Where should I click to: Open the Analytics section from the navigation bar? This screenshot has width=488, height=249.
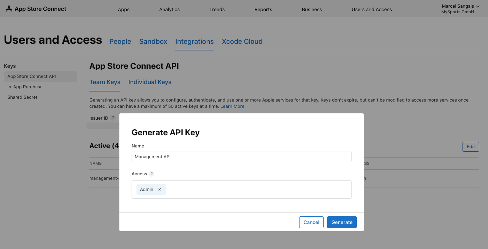pos(169,9)
